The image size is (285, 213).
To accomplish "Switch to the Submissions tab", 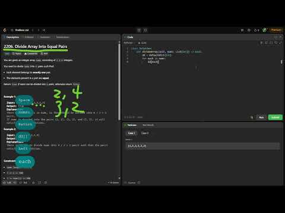I will tap(62, 37).
